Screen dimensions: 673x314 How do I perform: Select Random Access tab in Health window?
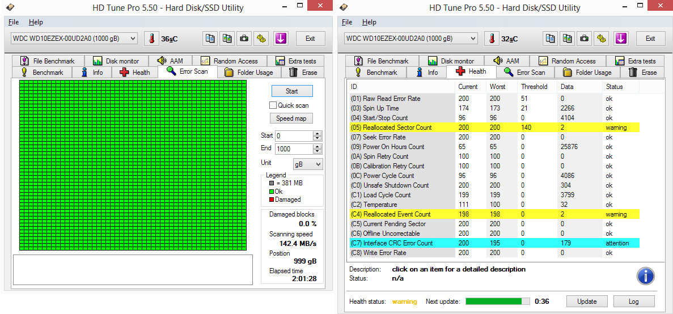tap(568, 61)
